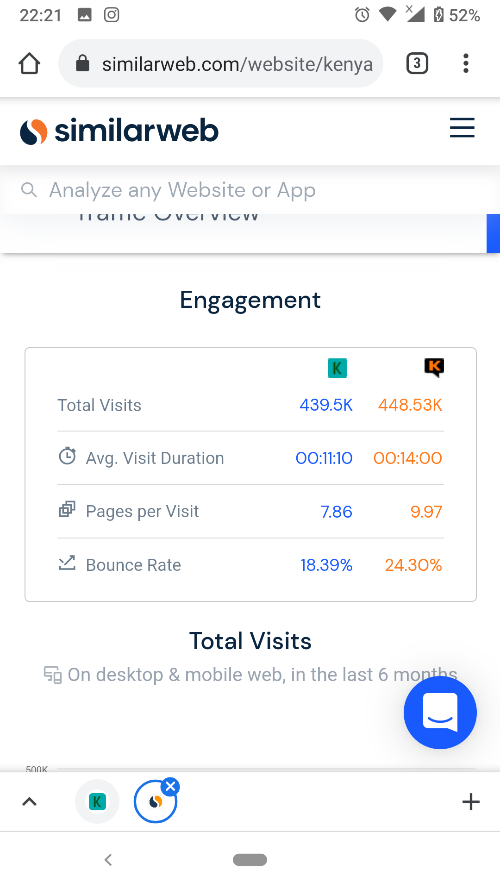Tap the Similarweb logo
Image resolution: width=500 pixels, height=889 pixels.
[x=119, y=131]
